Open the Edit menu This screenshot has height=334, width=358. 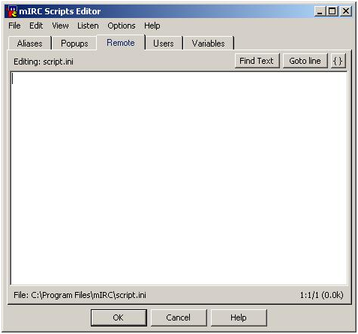pyautogui.click(x=36, y=26)
